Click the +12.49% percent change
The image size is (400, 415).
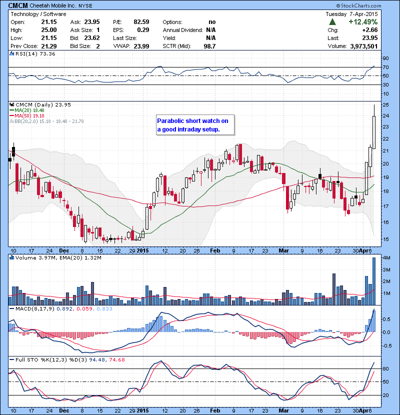pos(363,21)
